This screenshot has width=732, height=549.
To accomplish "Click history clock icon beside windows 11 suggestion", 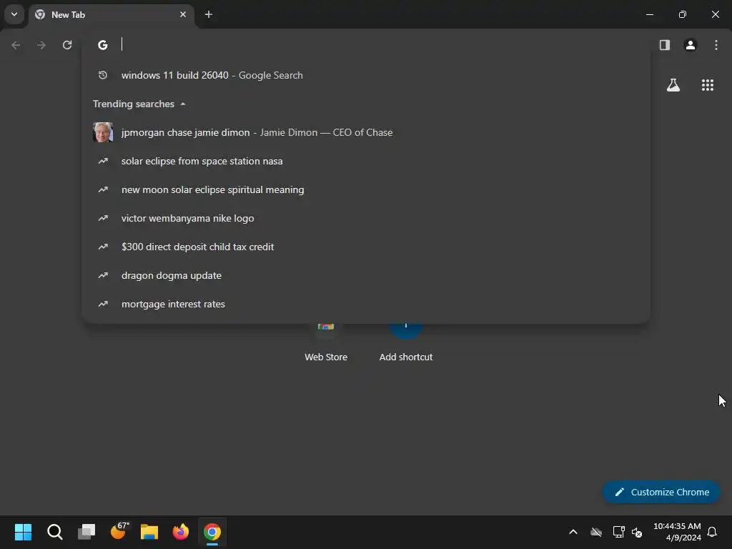I will tap(103, 75).
